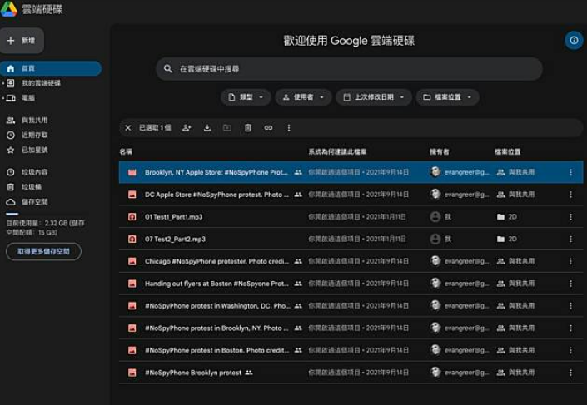Image resolution: width=587 pixels, height=405 pixels.
Task: Select file 07 Test2_Part2.mp3
Action: (351, 239)
